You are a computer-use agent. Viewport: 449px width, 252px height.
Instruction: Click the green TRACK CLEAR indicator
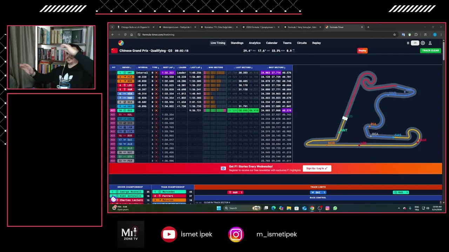click(430, 50)
